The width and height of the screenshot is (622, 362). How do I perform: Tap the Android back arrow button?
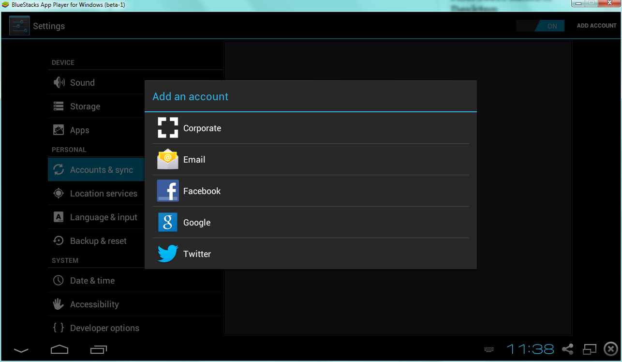coord(21,349)
